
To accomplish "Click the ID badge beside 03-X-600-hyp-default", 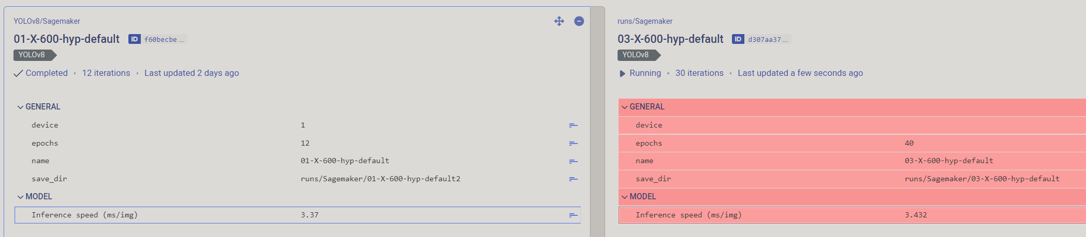I will [738, 39].
